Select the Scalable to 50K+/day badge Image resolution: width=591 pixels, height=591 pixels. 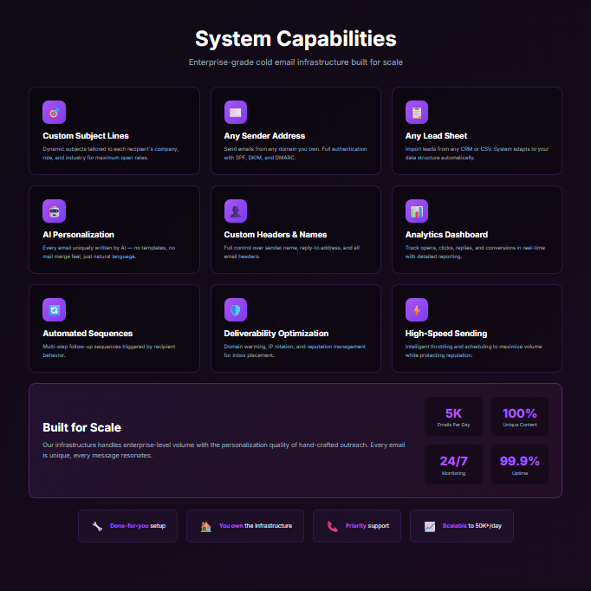[x=462, y=526]
